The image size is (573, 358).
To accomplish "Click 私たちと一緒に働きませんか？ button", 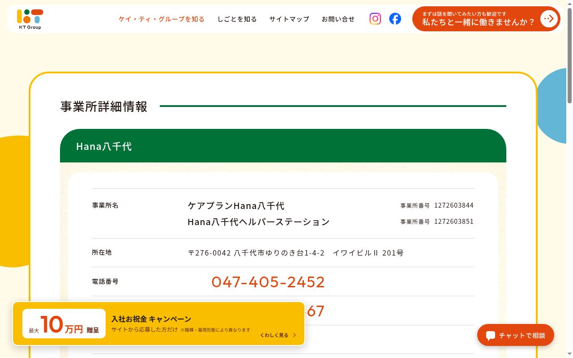I will tap(486, 19).
